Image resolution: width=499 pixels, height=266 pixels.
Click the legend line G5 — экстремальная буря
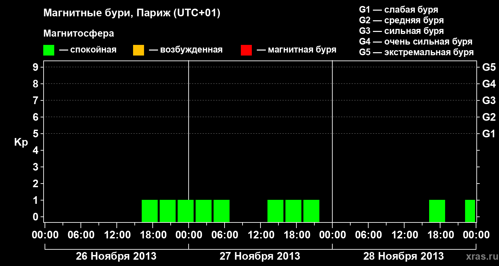pos(416,52)
